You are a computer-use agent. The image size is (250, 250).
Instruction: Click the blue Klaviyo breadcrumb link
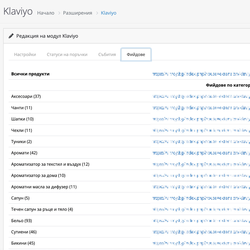(108, 13)
